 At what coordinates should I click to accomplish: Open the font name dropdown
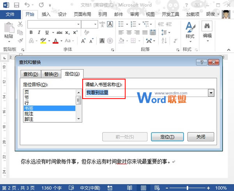coord(78,24)
